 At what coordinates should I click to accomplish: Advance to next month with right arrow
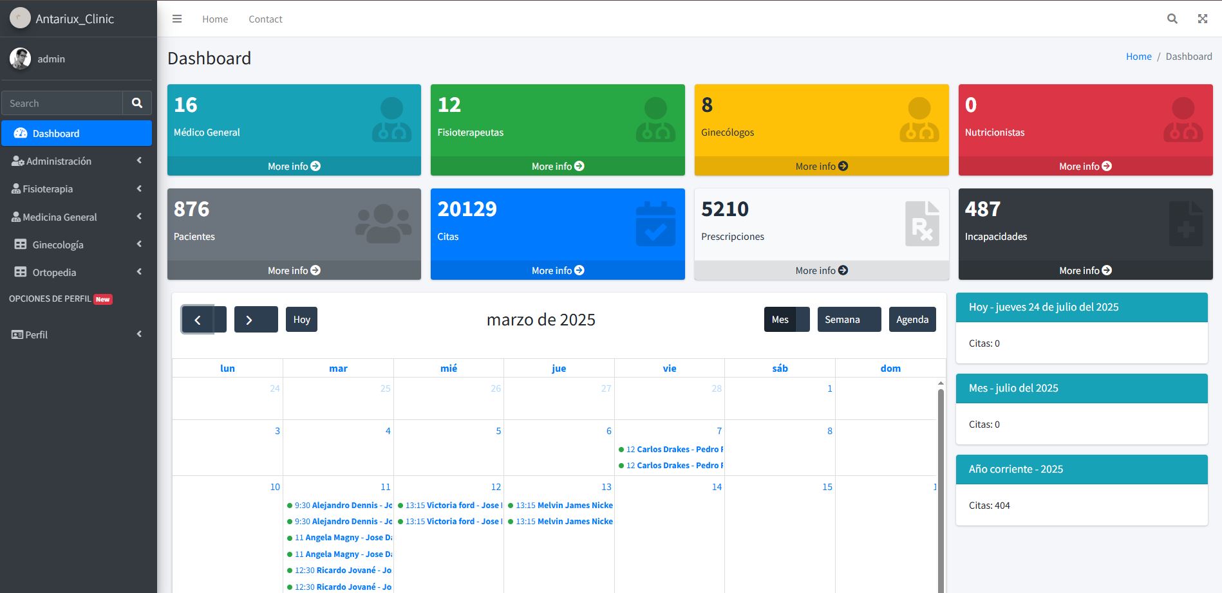(249, 320)
